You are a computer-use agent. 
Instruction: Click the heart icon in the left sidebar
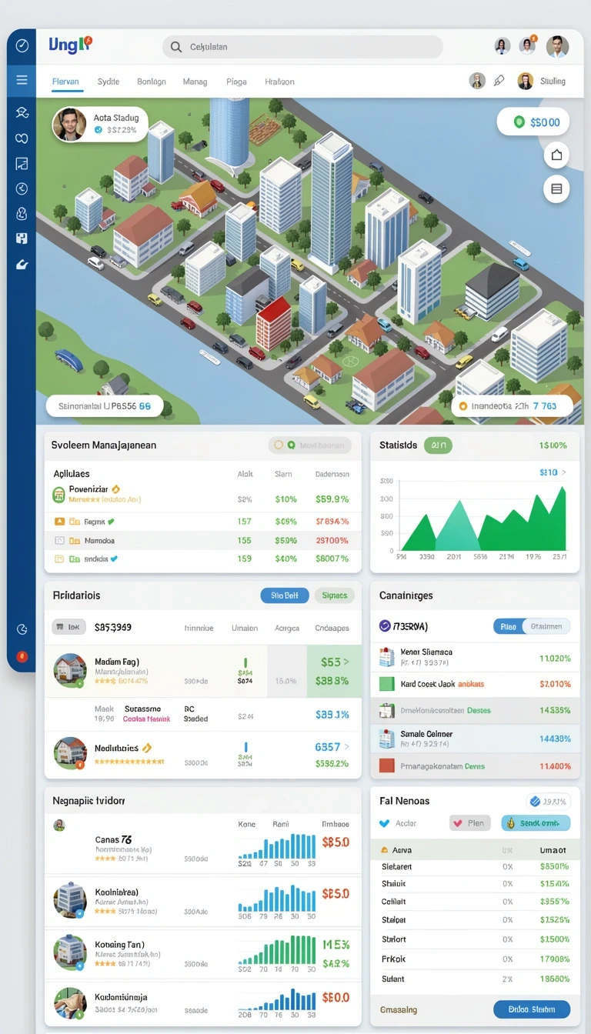point(22,138)
